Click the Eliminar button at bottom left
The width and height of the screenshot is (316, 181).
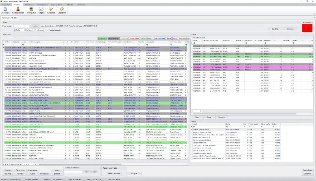(57, 174)
